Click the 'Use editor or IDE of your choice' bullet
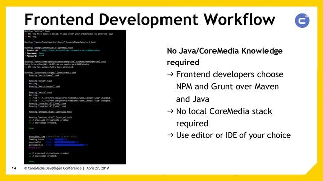 (x=233, y=135)
